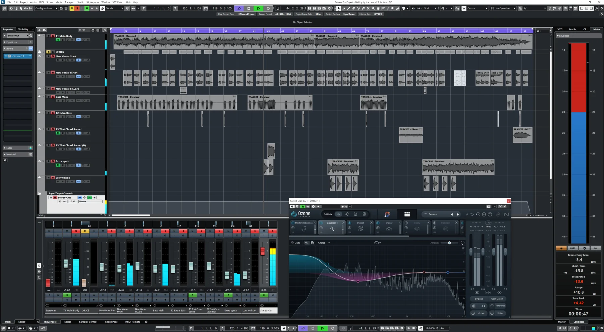Viewport: 604px width, 332px height.
Task: Select the Mute X tool
Action: point(368,8)
